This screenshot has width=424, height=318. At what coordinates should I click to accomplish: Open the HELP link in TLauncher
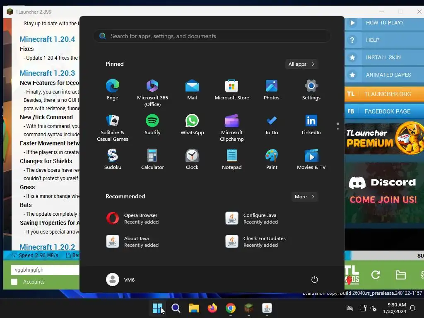point(384,40)
